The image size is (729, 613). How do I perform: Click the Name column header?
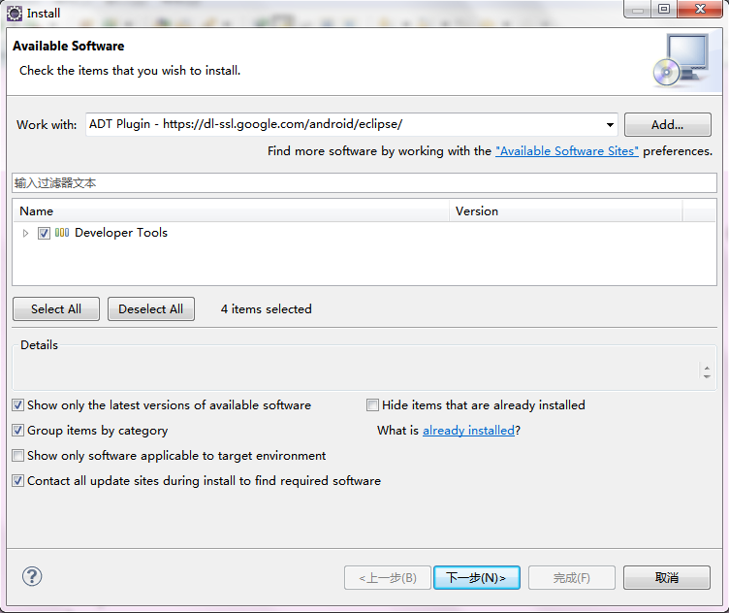[x=231, y=211]
